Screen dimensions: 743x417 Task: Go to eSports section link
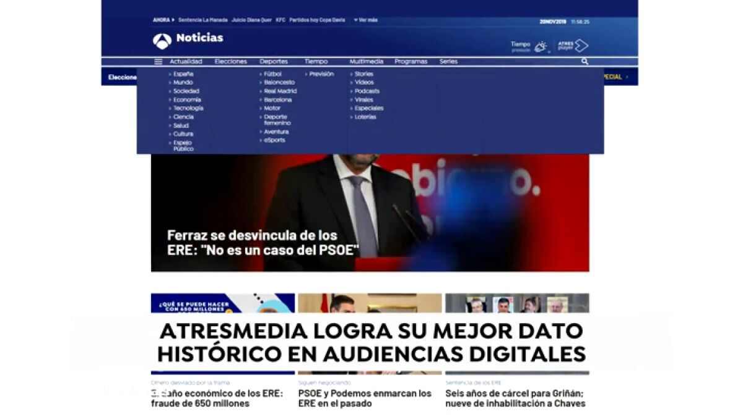(274, 140)
